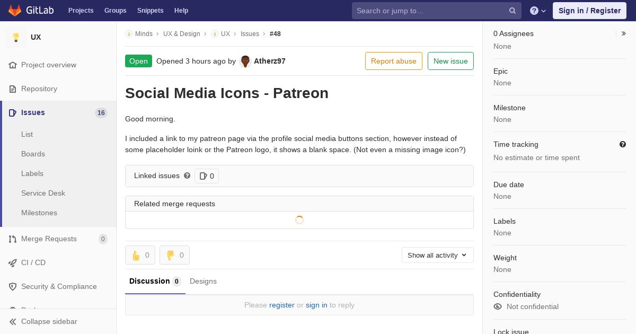Click the Not confidential eye icon
The image size is (636, 334).
498,306
